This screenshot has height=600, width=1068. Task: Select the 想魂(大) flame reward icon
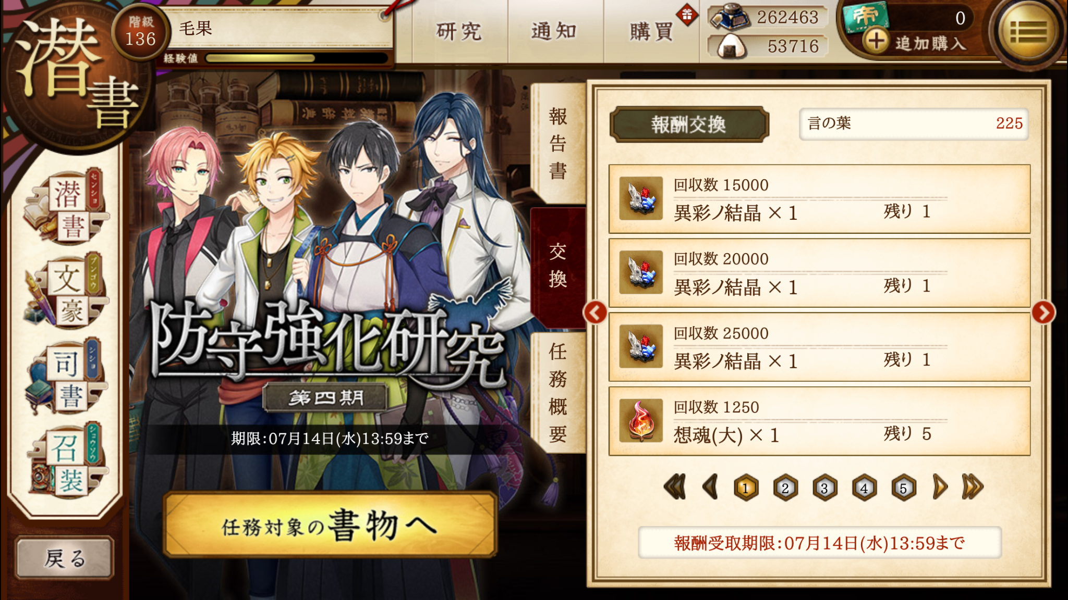(641, 421)
